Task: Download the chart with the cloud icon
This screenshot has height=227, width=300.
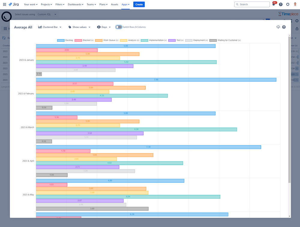Action: (x=278, y=27)
